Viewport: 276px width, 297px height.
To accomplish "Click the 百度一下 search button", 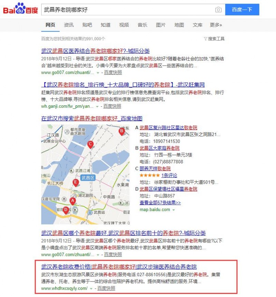I will (242, 10).
